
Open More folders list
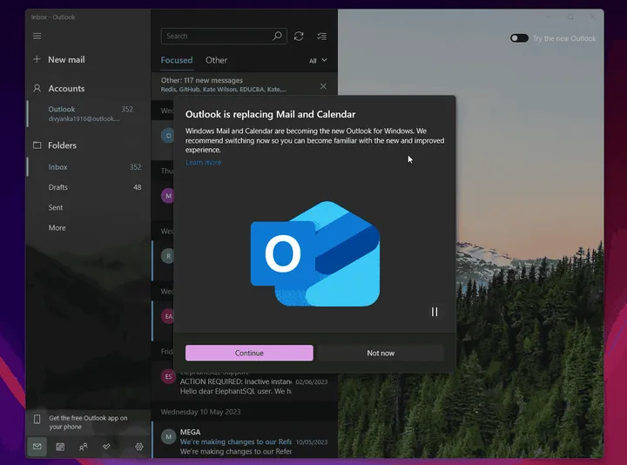pyautogui.click(x=57, y=228)
